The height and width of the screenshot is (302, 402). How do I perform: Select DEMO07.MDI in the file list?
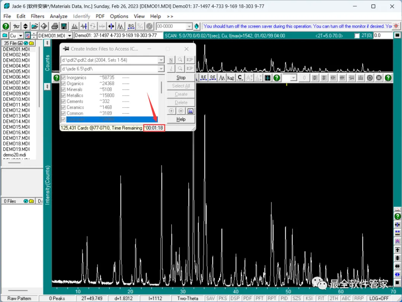pos(16,82)
